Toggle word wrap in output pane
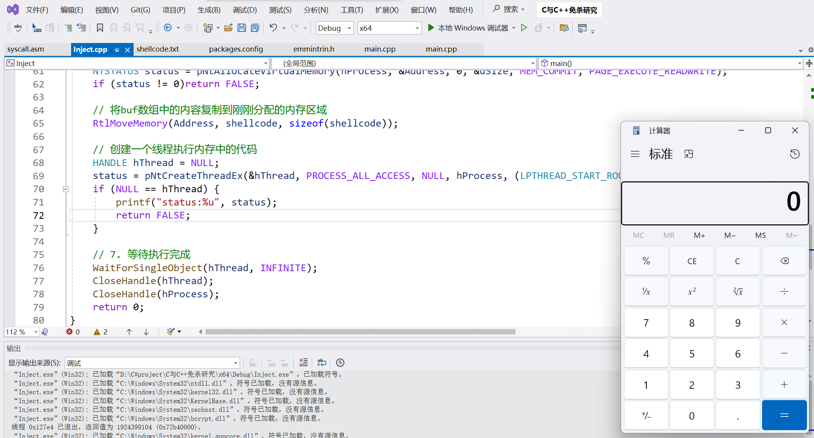 [321, 363]
